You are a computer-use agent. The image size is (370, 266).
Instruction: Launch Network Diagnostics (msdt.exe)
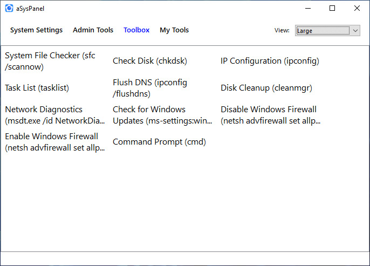(x=55, y=115)
